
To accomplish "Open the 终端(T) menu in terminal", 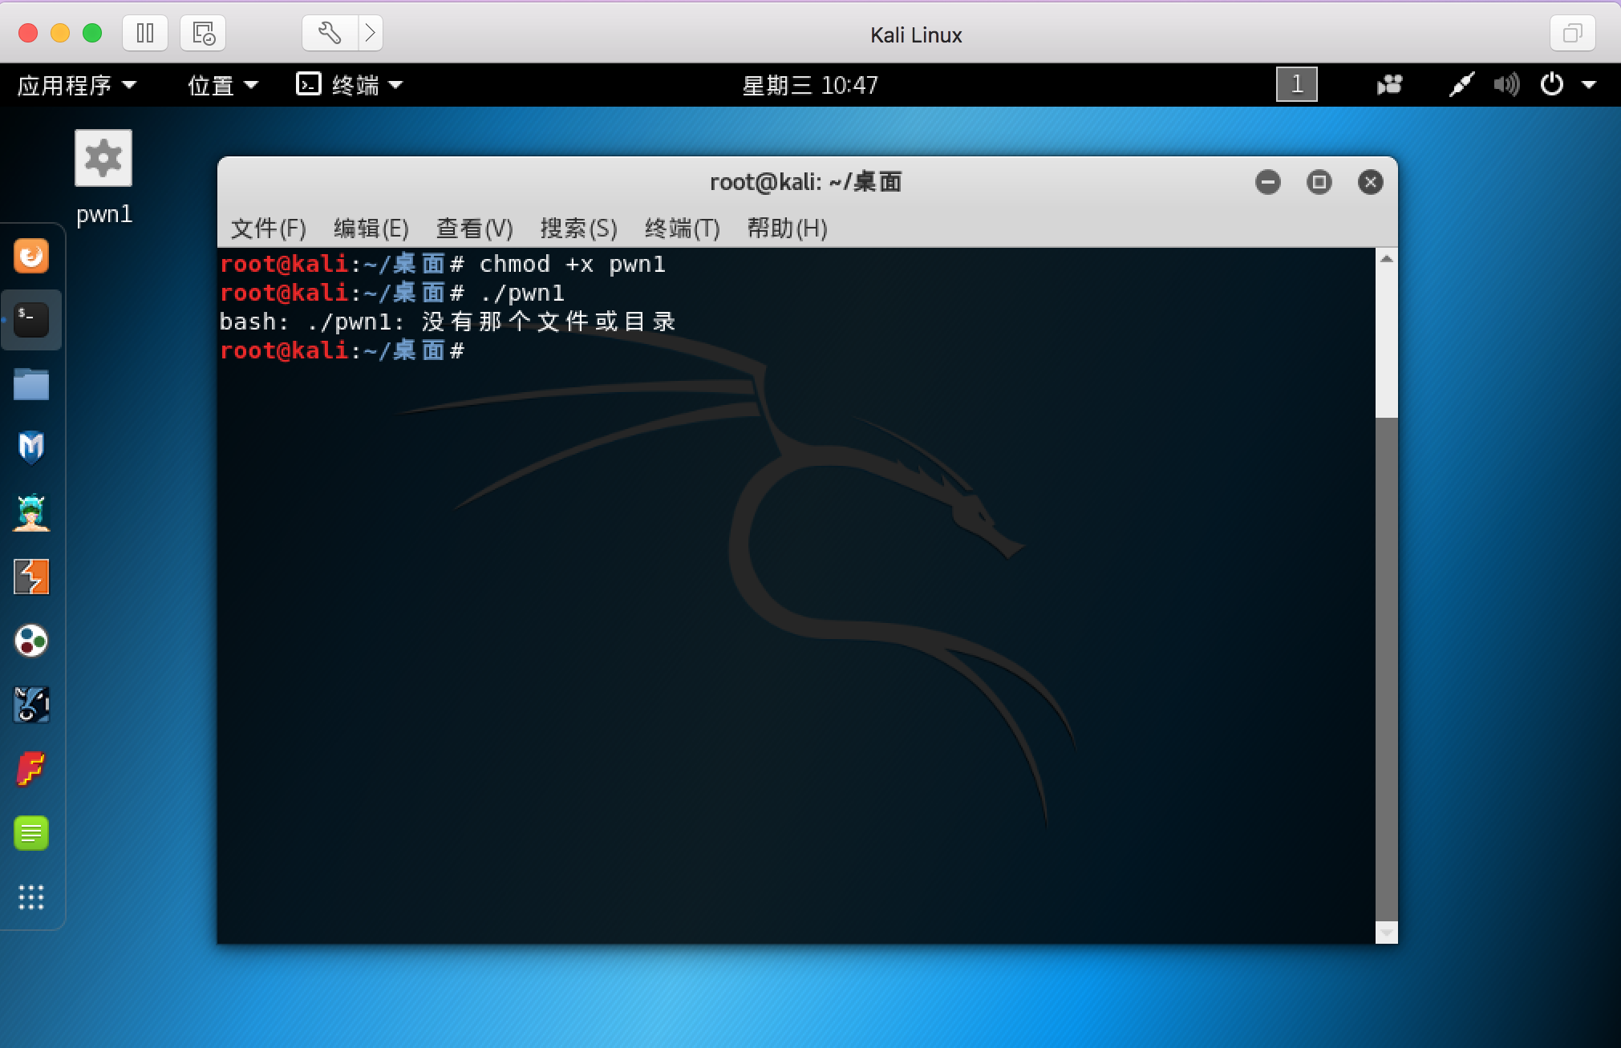I will coord(683,229).
